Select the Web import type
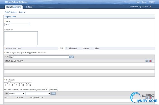This screenshot has width=159, height=105. (x=62, y=48)
